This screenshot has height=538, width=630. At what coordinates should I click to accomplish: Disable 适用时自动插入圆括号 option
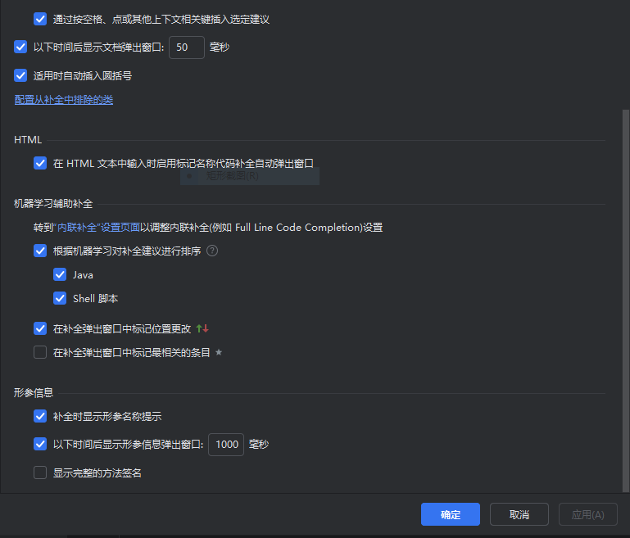20,75
